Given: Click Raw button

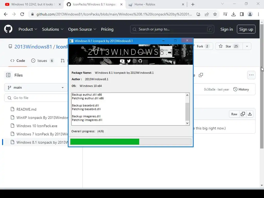Looking at the screenshot, I should [234, 114].
